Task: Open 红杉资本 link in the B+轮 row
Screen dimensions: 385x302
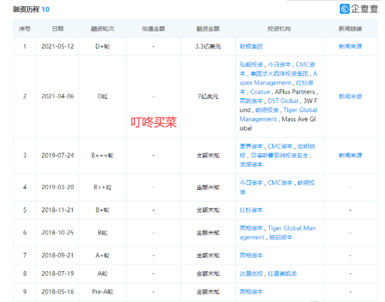Action: coord(251,210)
